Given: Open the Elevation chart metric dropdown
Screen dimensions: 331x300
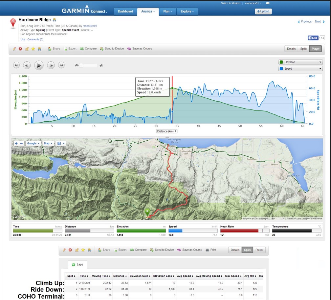Looking at the screenshot, I should pos(300,62).
